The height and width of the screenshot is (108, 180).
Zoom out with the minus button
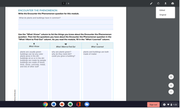171,92
